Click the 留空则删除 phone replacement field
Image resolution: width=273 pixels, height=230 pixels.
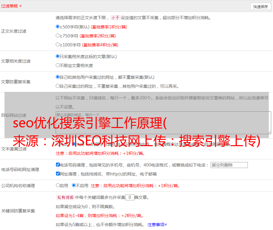229,165
